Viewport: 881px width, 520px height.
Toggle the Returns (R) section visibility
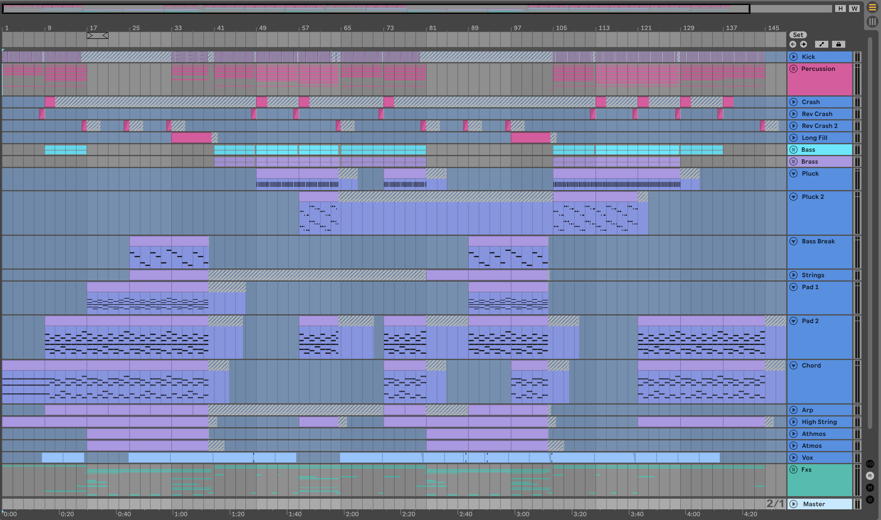870,476
